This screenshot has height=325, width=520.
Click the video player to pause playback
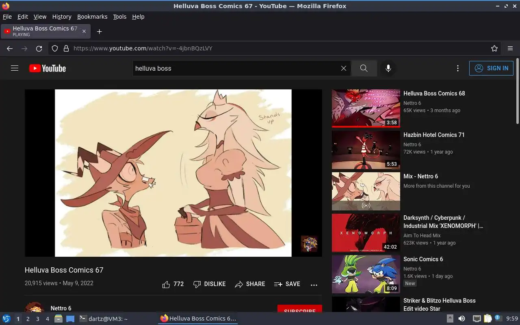tap(173, 173)
